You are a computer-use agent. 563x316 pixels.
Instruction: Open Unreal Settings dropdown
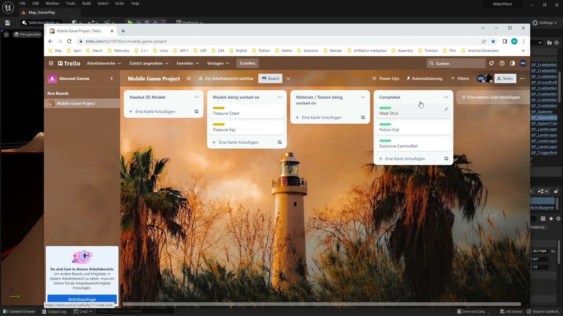point(545,22)
